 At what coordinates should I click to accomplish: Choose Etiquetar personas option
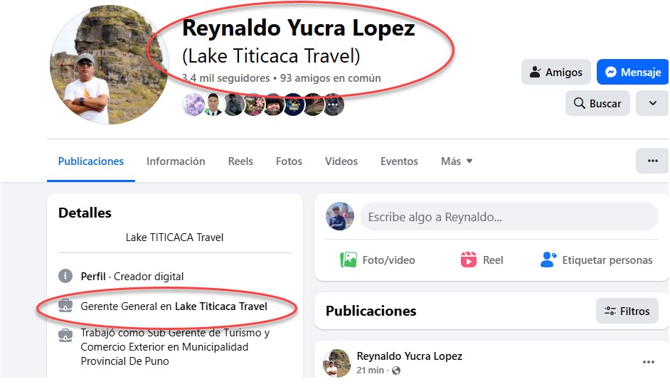[x=596, y=260]
